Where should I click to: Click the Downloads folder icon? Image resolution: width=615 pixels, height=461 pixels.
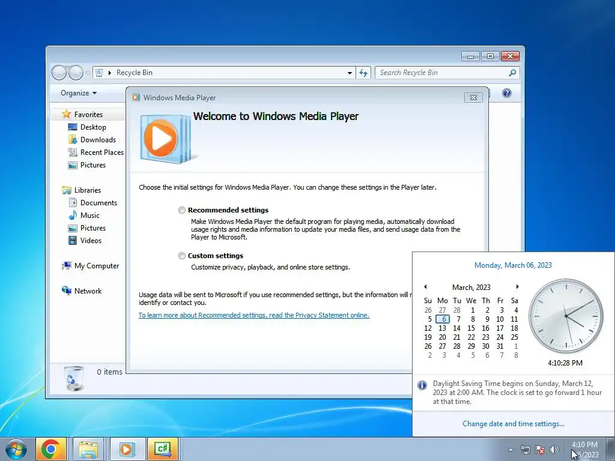click(73, 139)
